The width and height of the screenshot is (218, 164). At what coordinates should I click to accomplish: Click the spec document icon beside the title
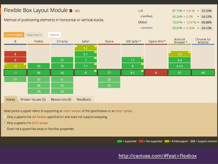(x=71, y=11)
